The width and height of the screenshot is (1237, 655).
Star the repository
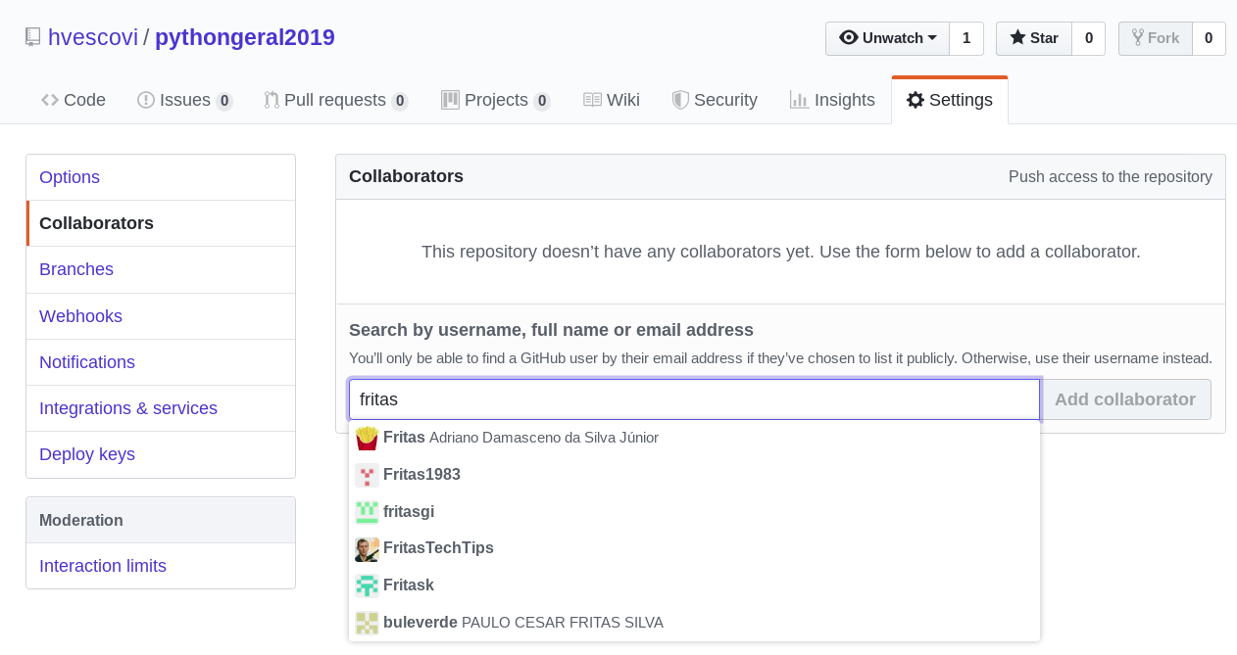(x=1034, y=38)
